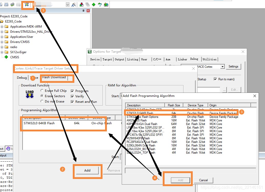The width and height of the screenshot is (265, 192).
Task: Switch to the Output tab
Action: point(119,59)
